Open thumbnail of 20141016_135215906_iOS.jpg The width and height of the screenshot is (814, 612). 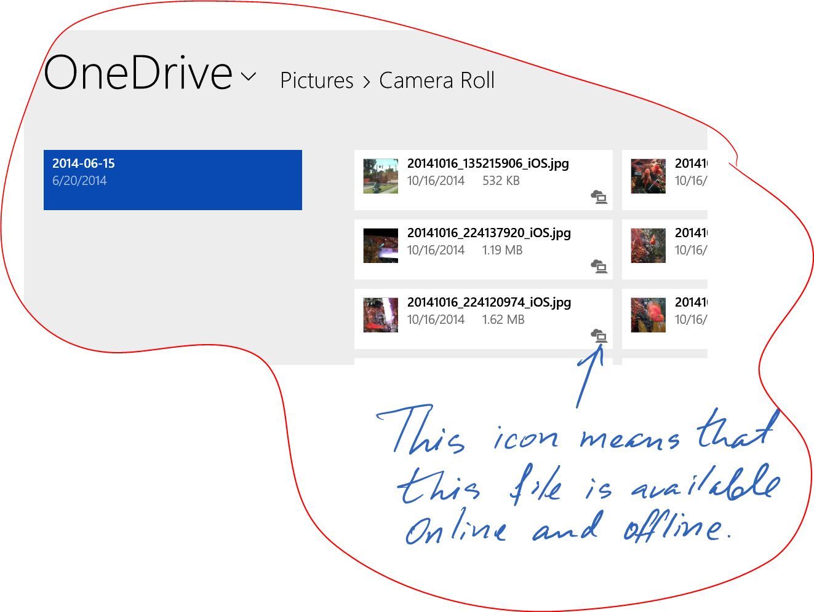click(x=380, y=176)
